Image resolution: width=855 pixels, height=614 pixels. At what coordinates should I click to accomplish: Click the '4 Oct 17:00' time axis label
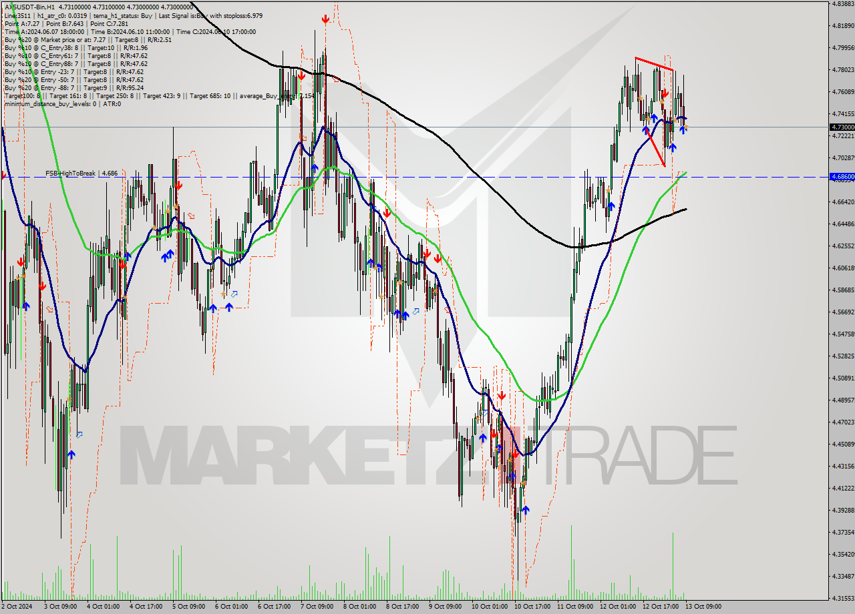point(146,607)
